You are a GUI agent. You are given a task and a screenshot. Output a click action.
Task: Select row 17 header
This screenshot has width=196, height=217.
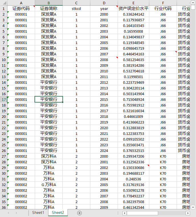[x=4, y=99]
